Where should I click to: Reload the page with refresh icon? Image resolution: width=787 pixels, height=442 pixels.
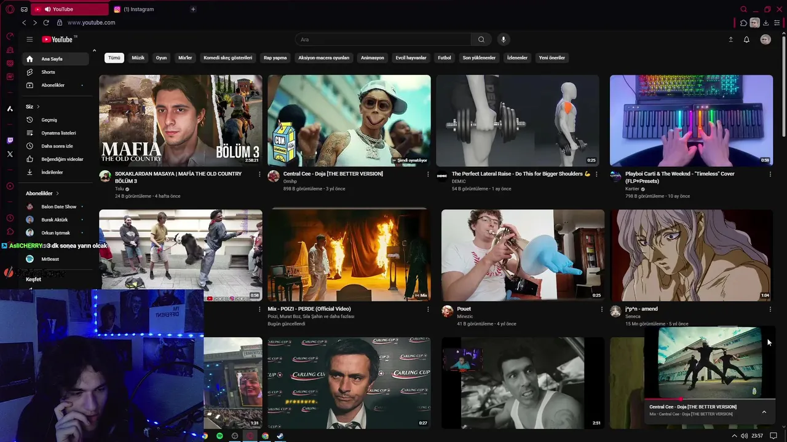pos(46,23)
